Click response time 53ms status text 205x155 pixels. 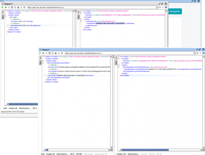pos(13,111)
